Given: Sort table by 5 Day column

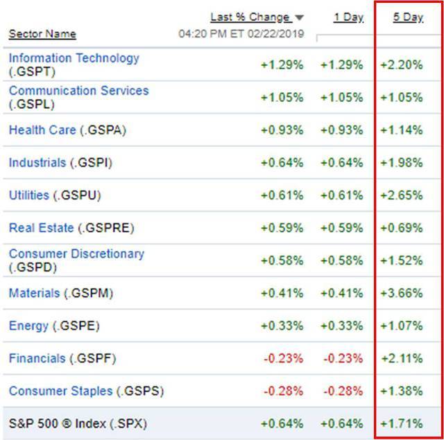Looking at the screenshot, I should pyautogui.click(x=408, y=17).
